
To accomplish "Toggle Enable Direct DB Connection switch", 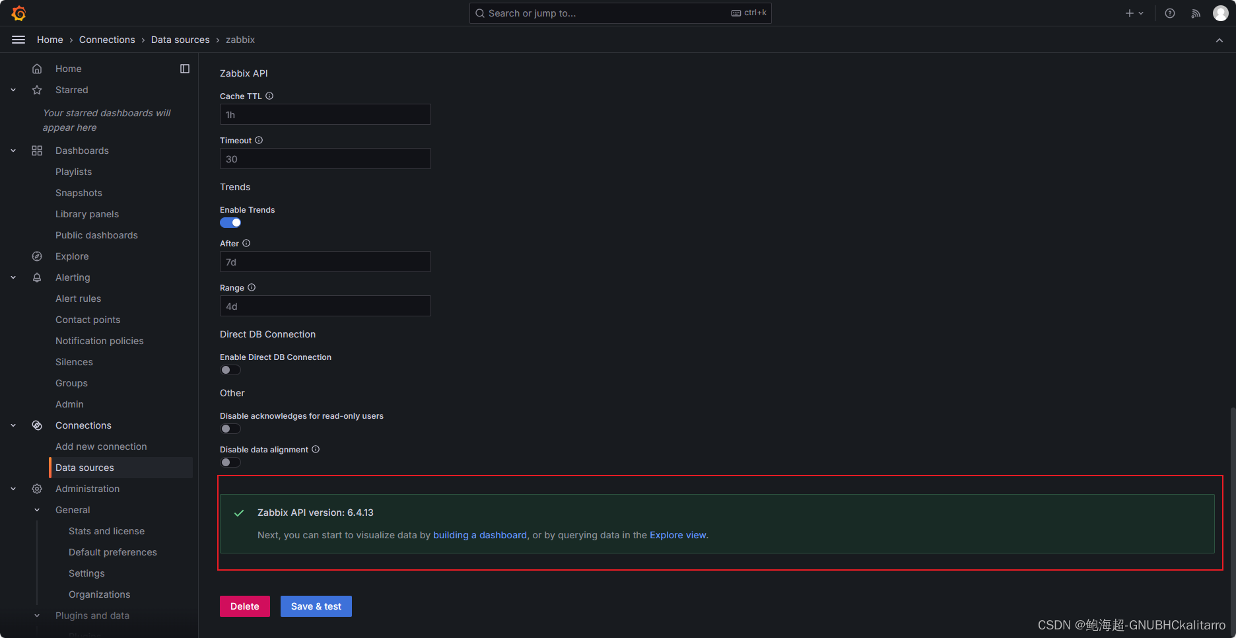I will pos(230,370).
